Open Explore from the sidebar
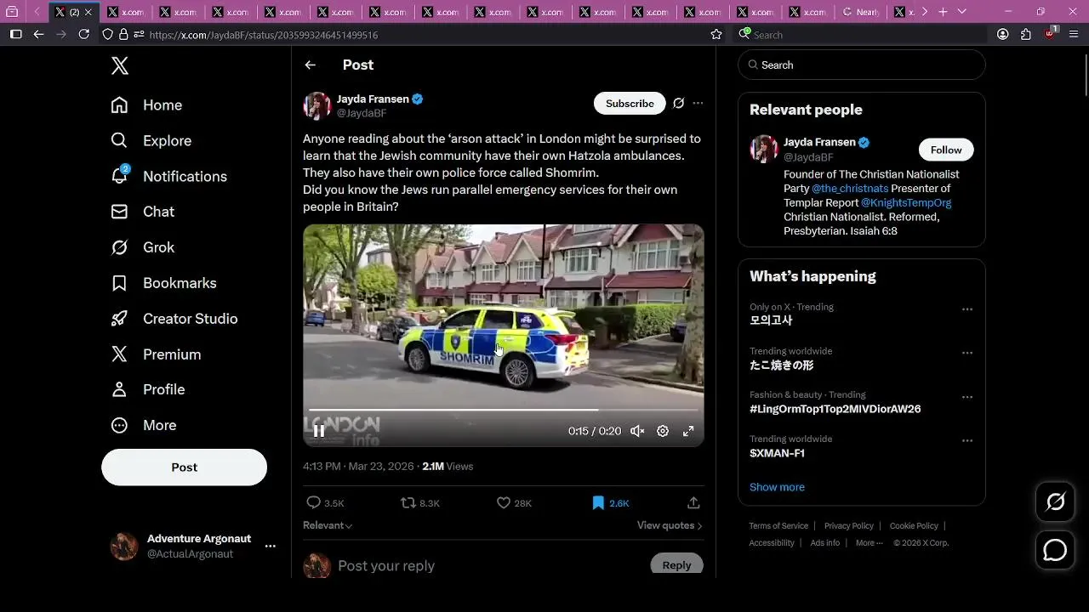The height and width of the screenshot is (612, 1089). pos(151,141)
